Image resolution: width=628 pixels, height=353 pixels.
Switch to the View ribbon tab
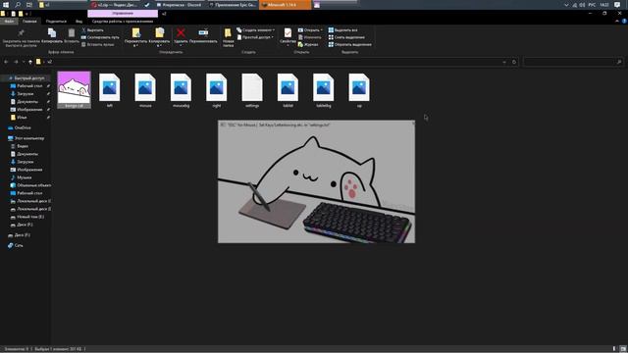[x=78, y=22]
